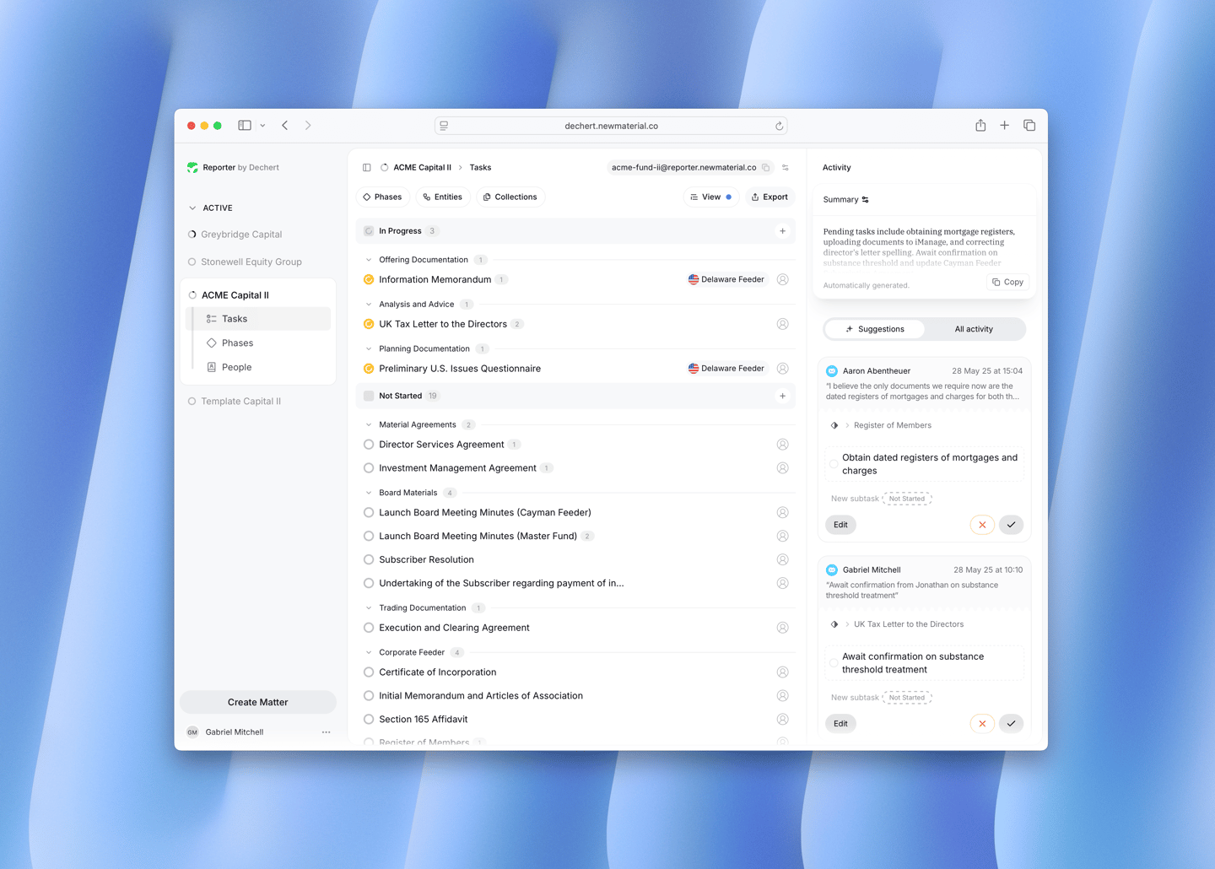1215x869 pixels.
Task: Toggle the Subscriber Resolution status circle
Action: click(369, 560)
